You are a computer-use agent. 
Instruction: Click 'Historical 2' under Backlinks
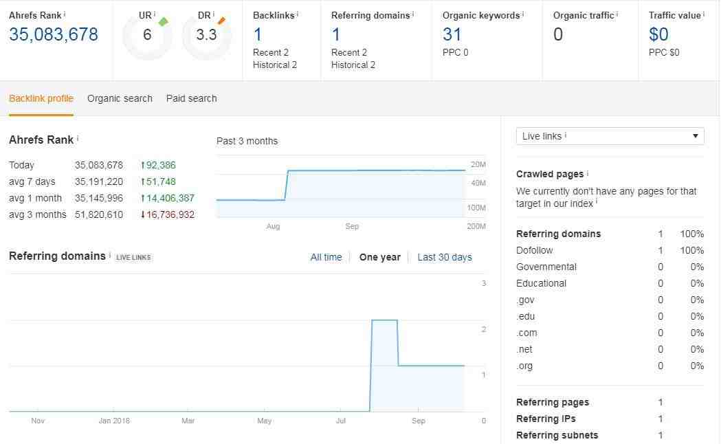(x=275, y=65)
